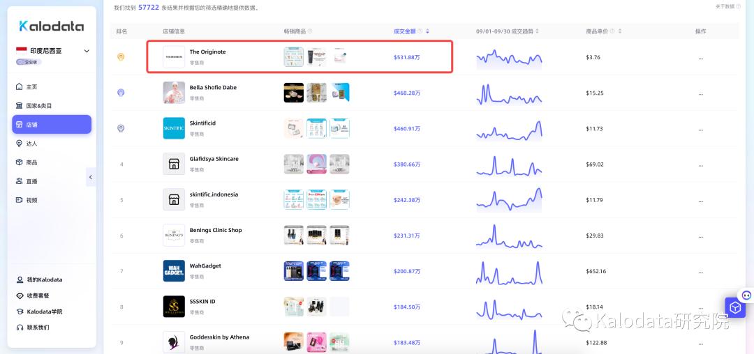
Task: Click Goddesskin by Athena logo
Action: coord(174,342)
